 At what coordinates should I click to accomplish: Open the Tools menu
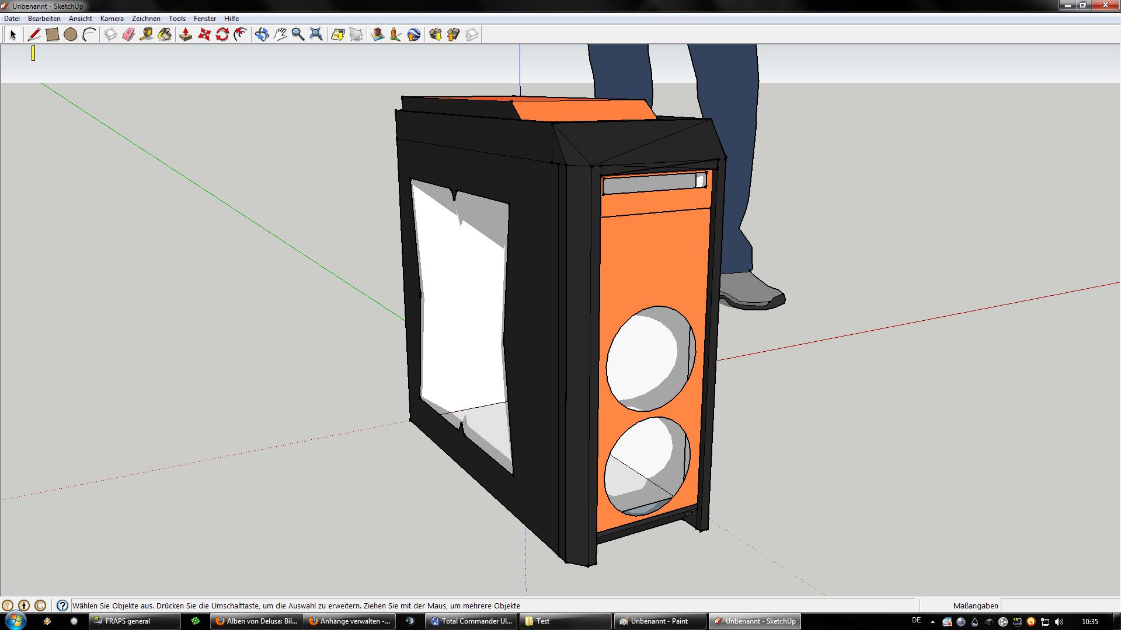177,19
